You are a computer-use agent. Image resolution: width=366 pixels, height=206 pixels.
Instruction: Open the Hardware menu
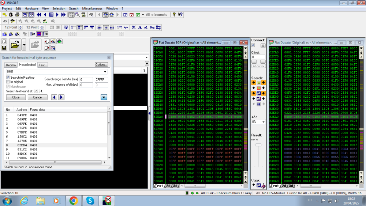(x=31, y=9)
